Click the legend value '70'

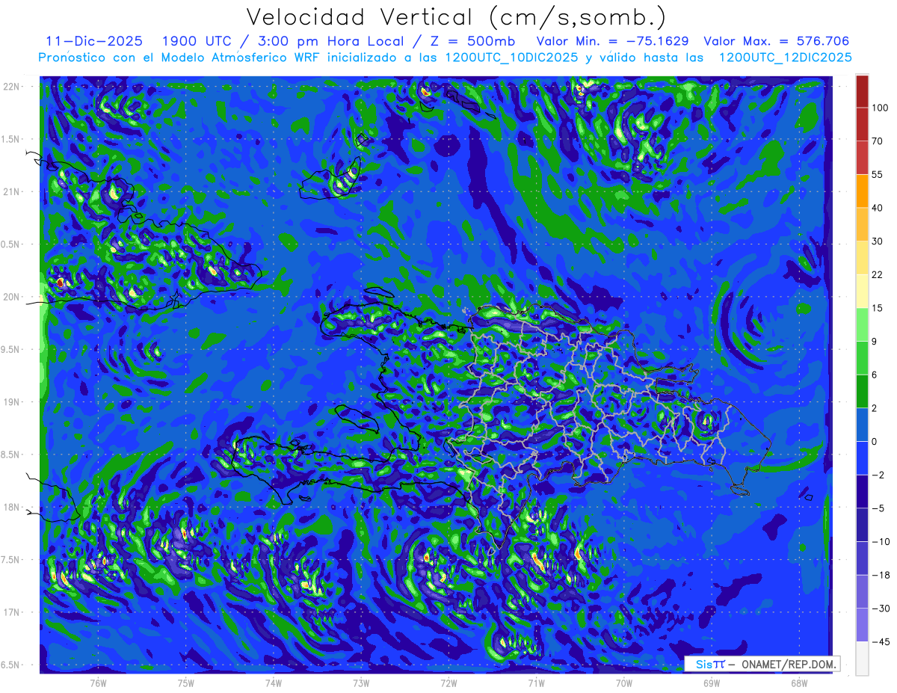click(x=878, y=141)
